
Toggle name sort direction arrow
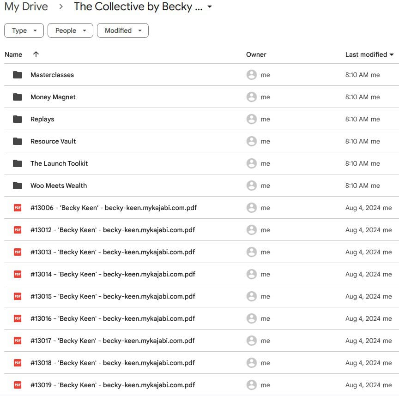tap(36, 54)
